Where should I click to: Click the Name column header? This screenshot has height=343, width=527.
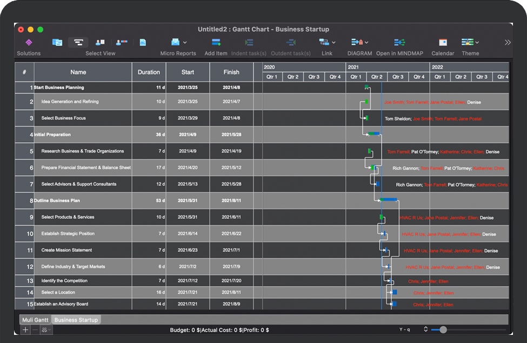[78, 72]
